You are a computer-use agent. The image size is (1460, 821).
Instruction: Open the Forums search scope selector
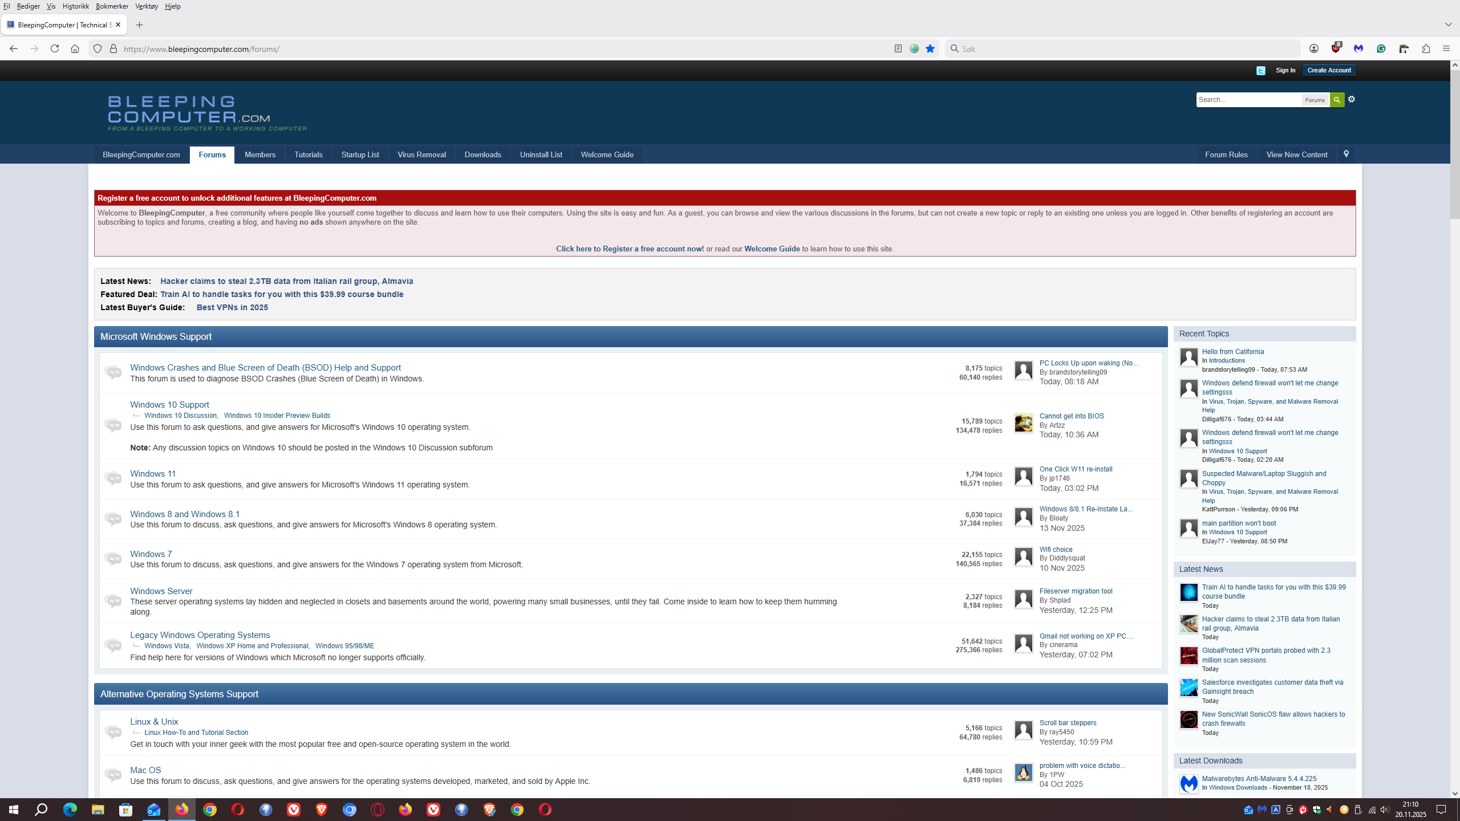click(1315, 100)
